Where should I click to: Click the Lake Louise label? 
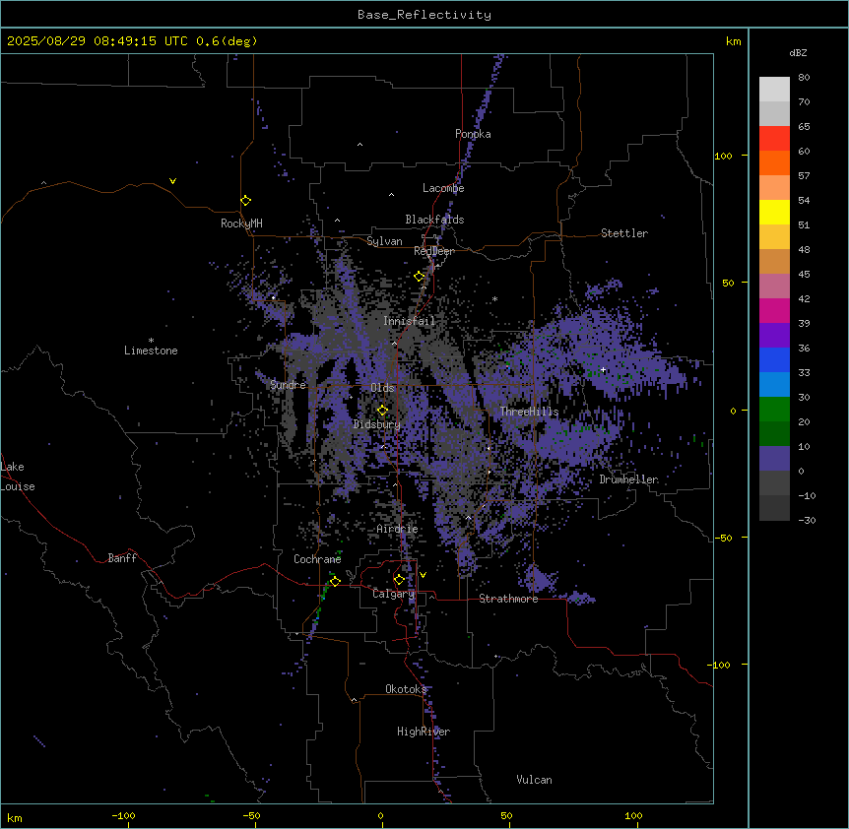click(x=18, y=477)
